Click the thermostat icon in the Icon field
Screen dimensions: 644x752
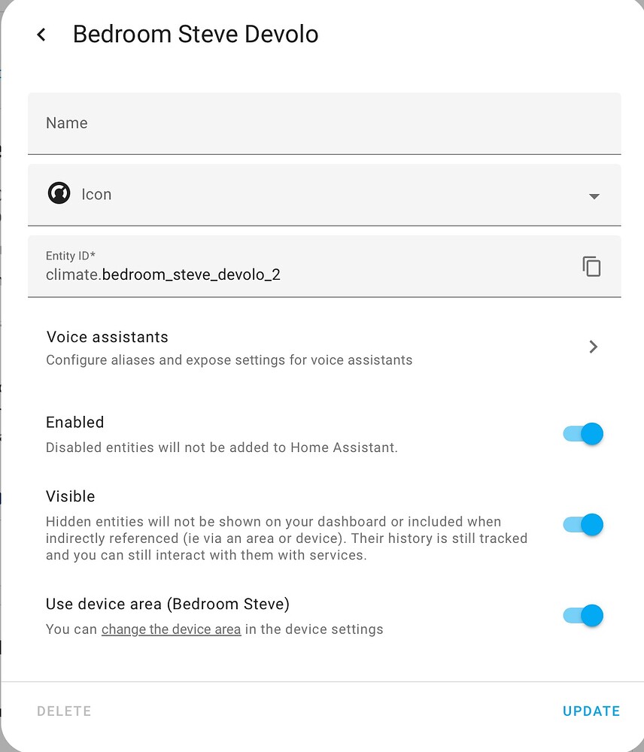coord(59,193)
